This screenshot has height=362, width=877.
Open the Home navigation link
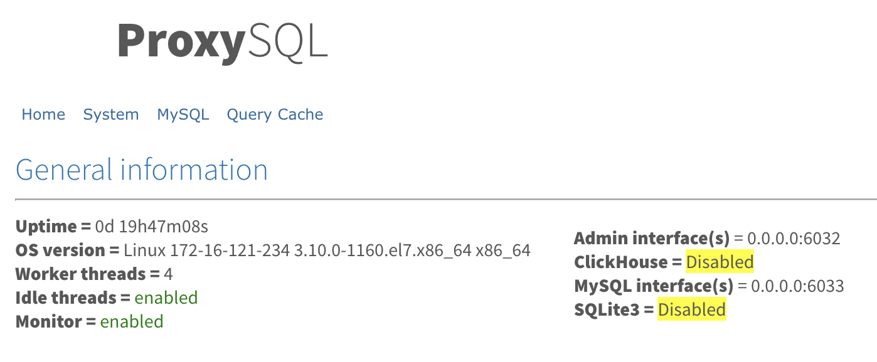[x=43, y=115]
